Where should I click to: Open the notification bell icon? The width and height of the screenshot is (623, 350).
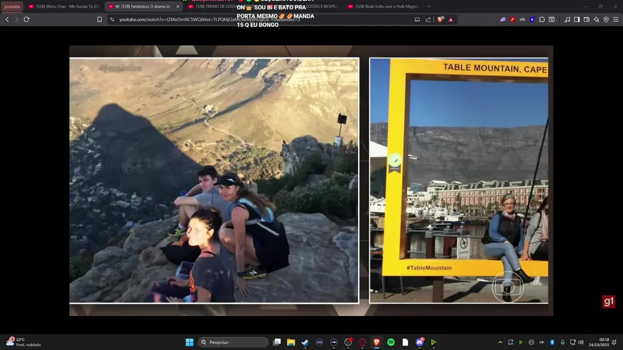[615, 342]
